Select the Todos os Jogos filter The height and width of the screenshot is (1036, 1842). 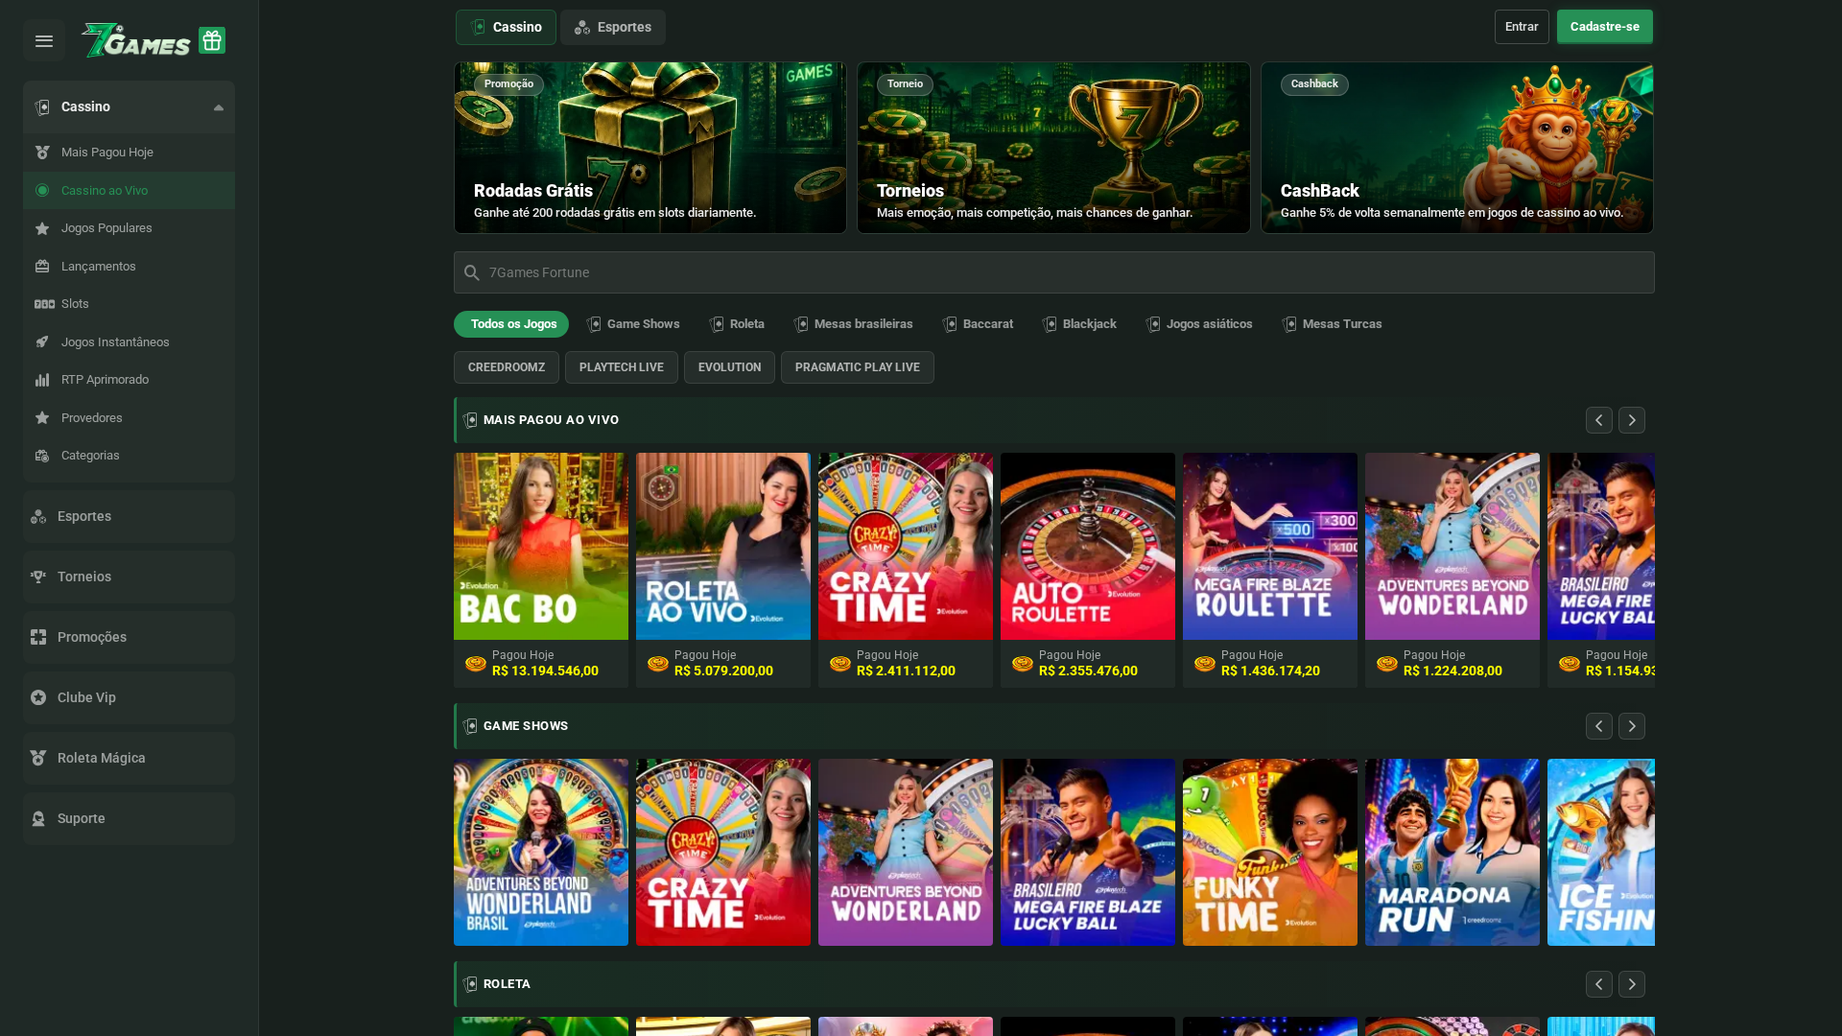pos(511,324)
